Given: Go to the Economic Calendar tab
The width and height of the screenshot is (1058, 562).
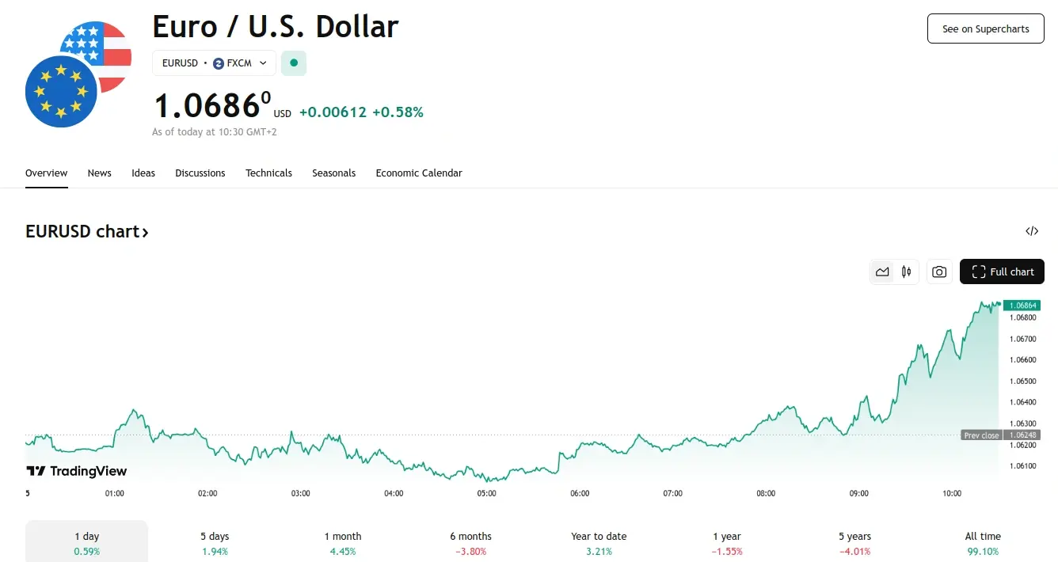Looking at the screenshot, I should point(419,173).
